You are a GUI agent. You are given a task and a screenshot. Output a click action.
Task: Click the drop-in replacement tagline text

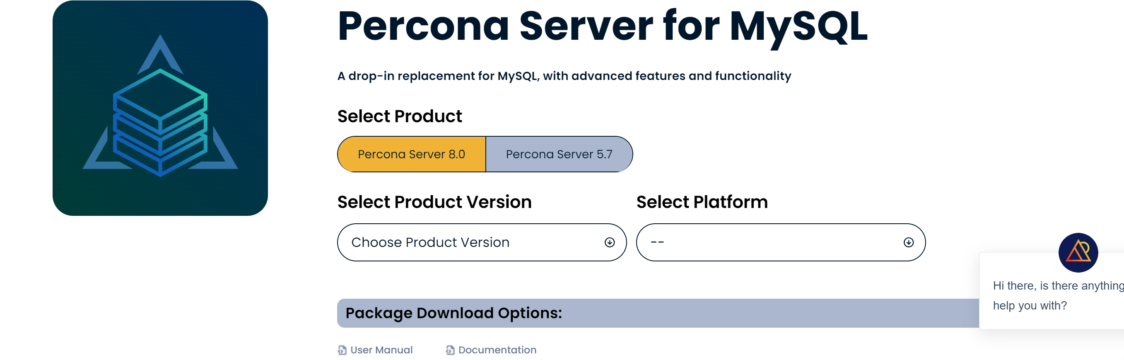coord(564,76)
